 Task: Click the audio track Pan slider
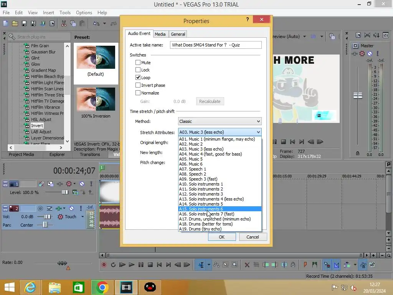45,225
